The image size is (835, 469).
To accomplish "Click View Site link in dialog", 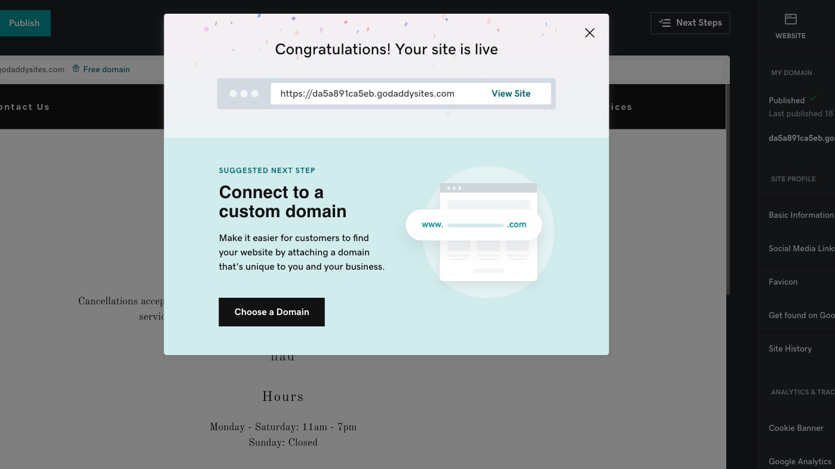I will (x=511, y=94).
